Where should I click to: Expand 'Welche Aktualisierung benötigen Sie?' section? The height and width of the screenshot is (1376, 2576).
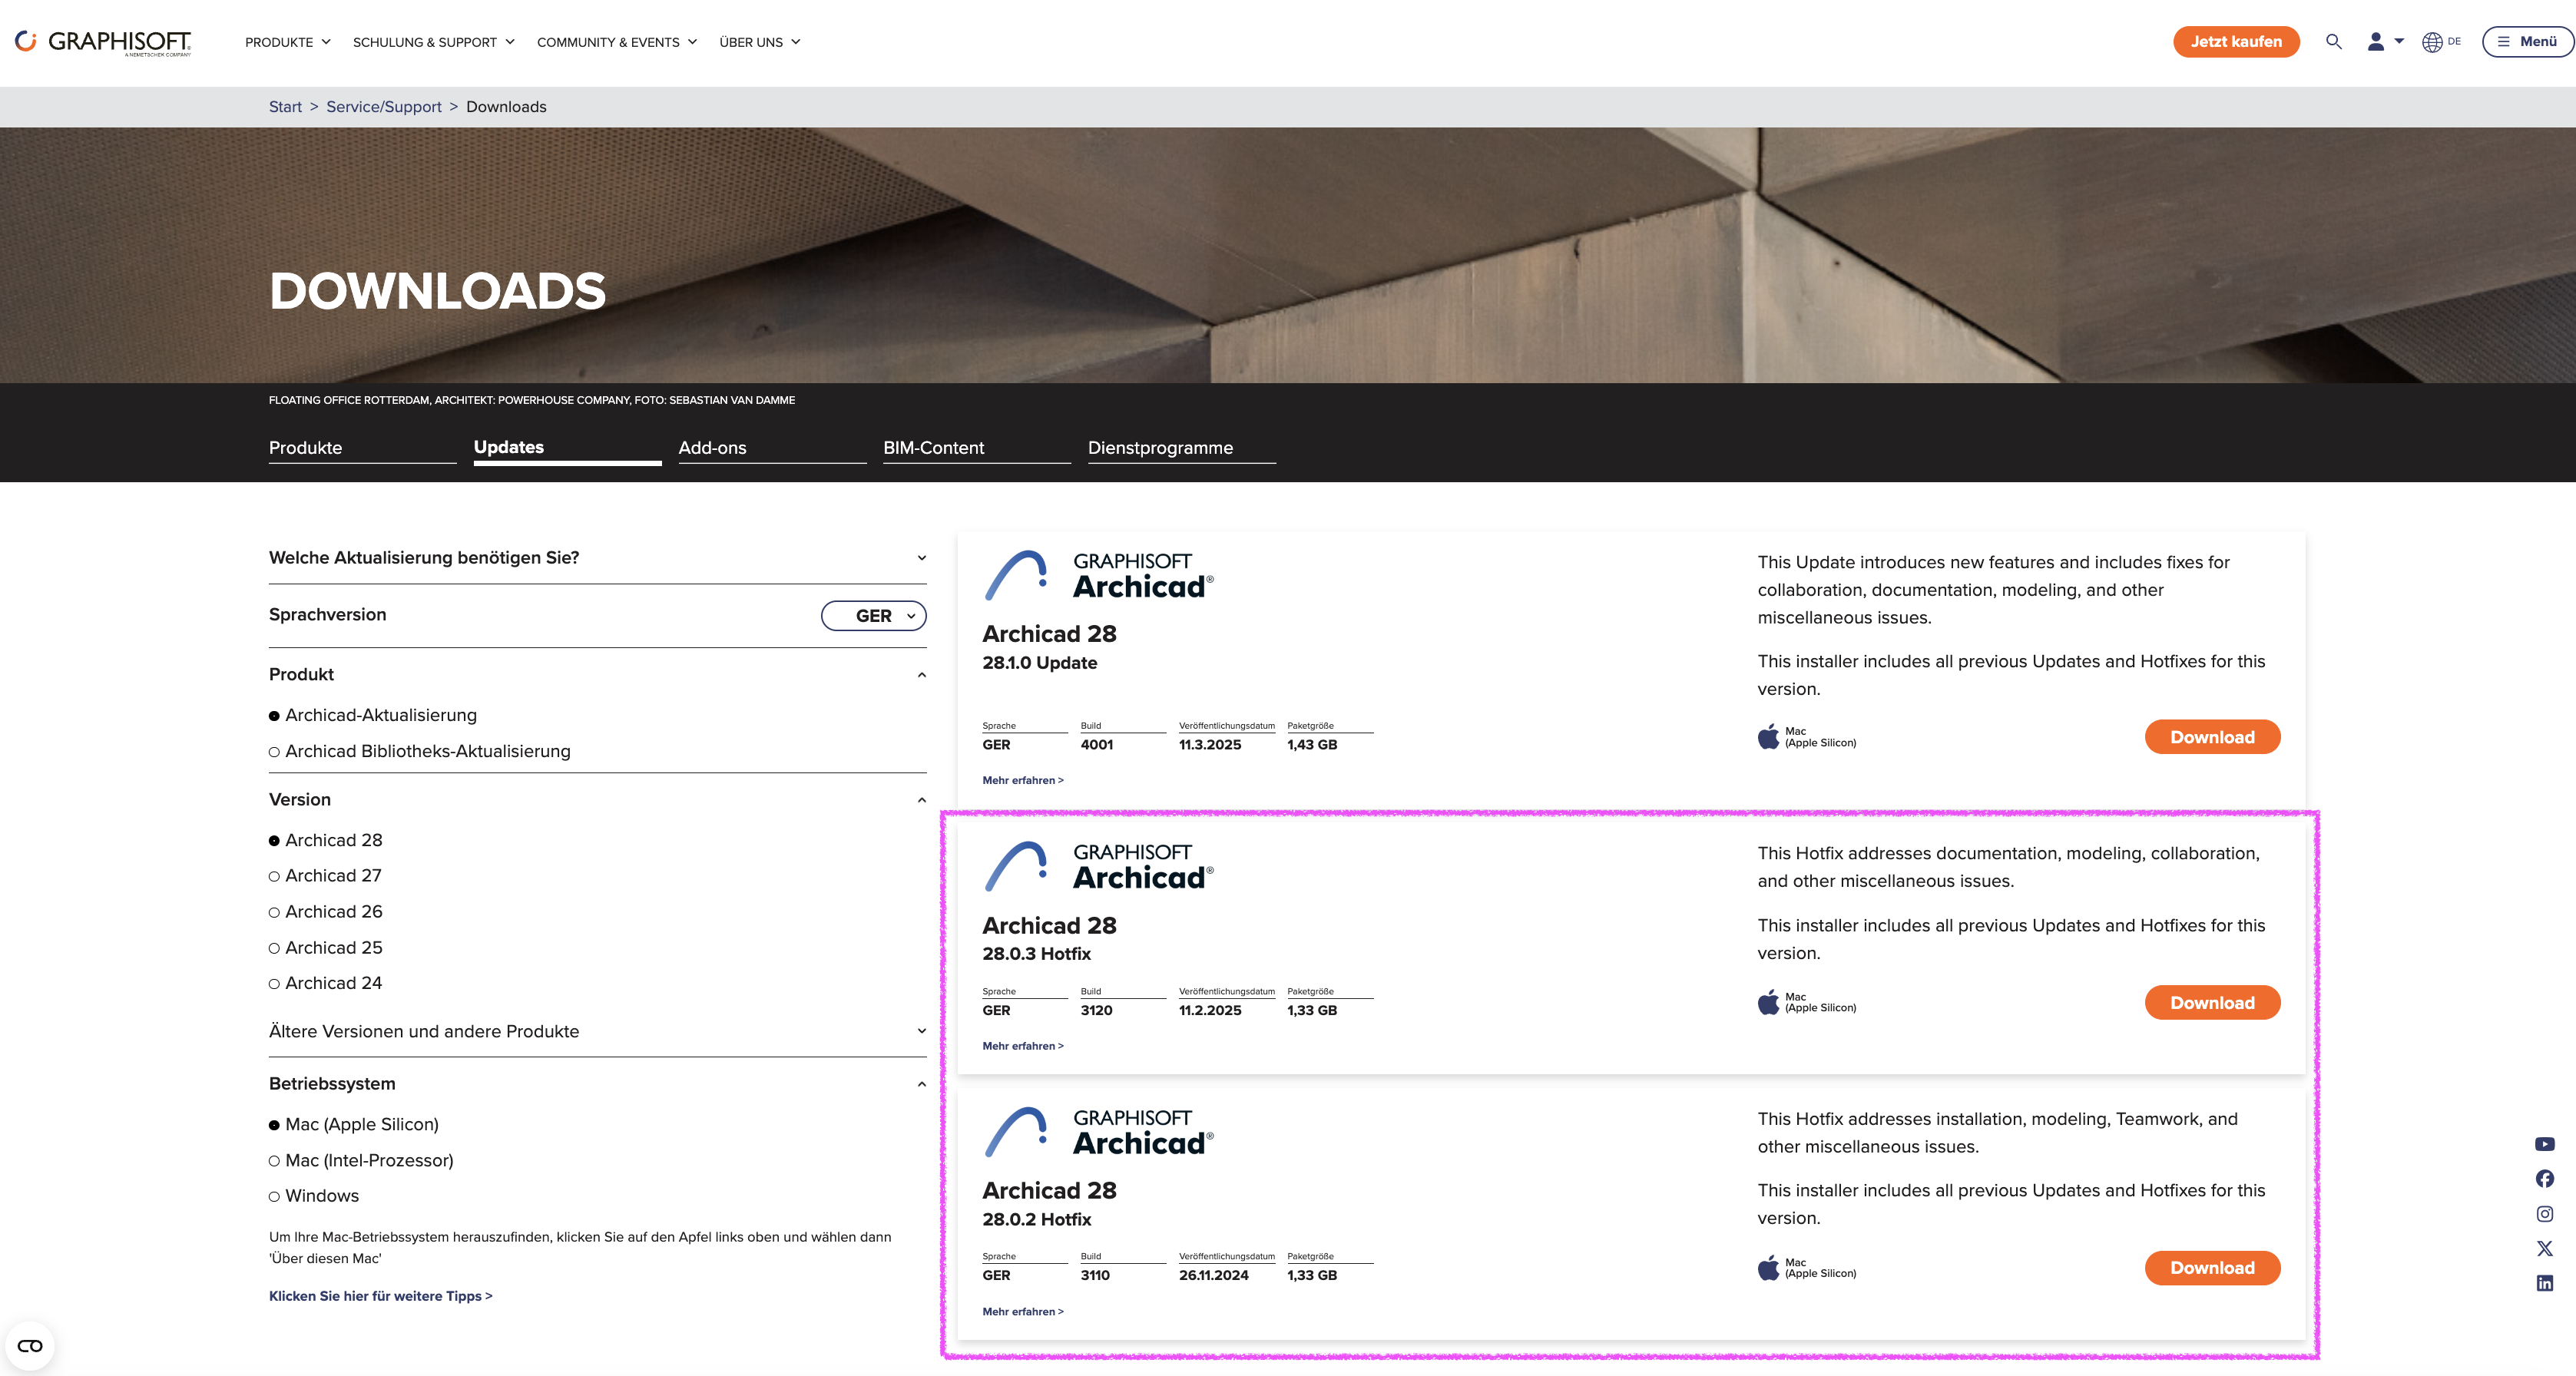click(598, 558)
